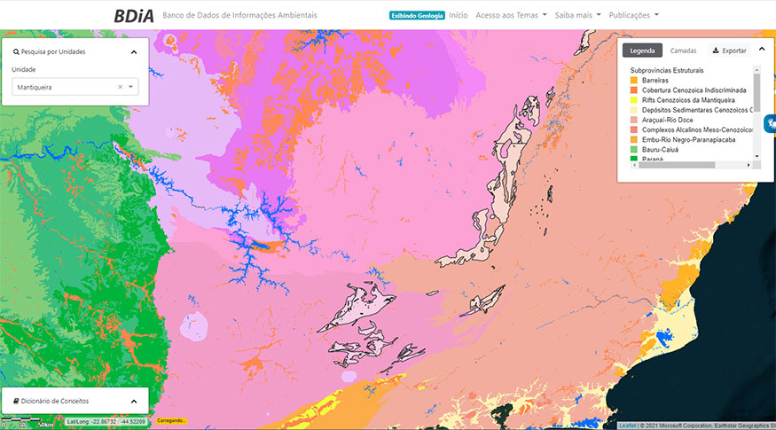Switch to the Legenda tab
Screen dimensions: 776x430
click(642, 51)
